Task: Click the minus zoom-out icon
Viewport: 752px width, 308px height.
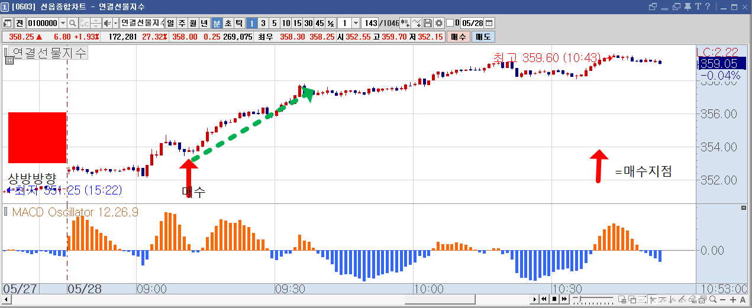Action: (x=722, y=299)
